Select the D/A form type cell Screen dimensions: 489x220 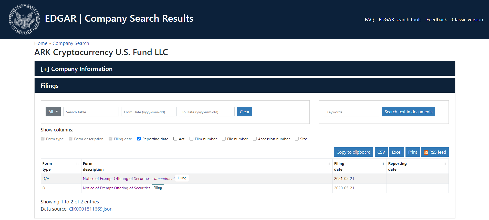tap(61, 179)
